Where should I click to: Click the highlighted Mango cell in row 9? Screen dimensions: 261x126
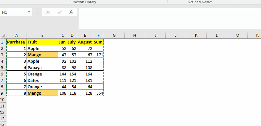pyautogui.click(x=43, y=93)
